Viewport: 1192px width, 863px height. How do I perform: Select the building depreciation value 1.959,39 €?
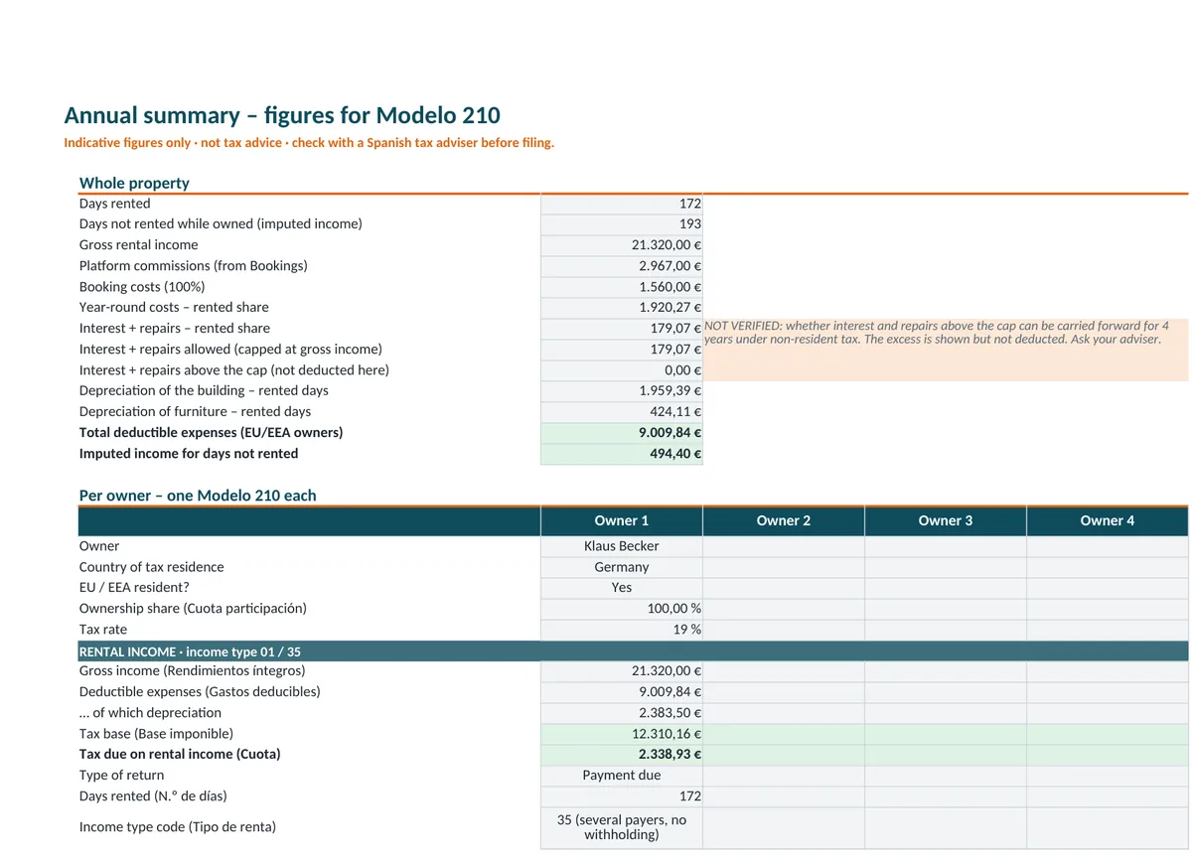tap(622, 391)
